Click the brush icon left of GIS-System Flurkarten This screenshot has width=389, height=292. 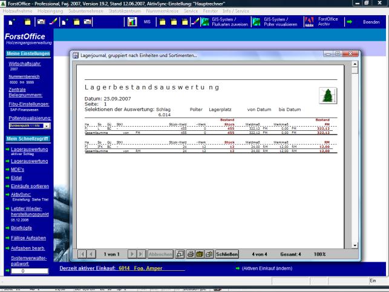point(195,22)
